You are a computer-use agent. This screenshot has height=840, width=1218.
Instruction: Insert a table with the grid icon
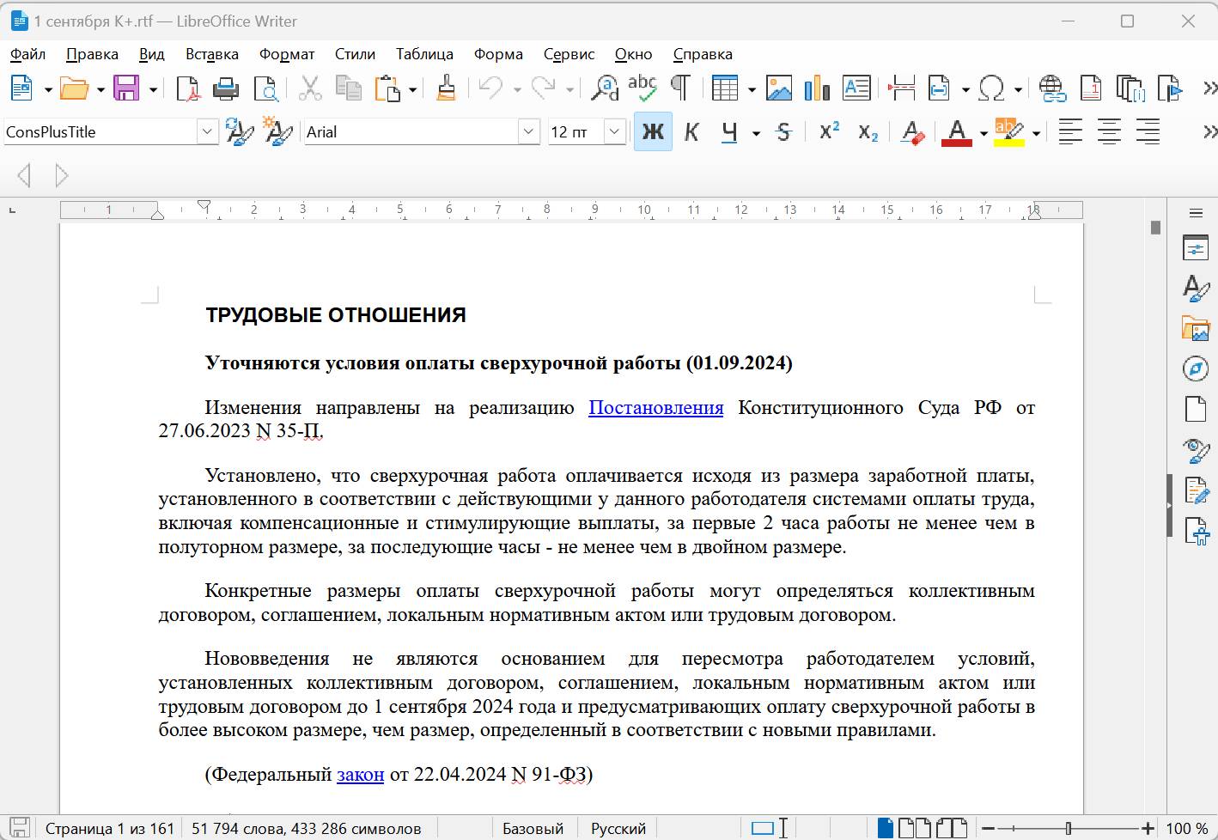tap(725, 88)
